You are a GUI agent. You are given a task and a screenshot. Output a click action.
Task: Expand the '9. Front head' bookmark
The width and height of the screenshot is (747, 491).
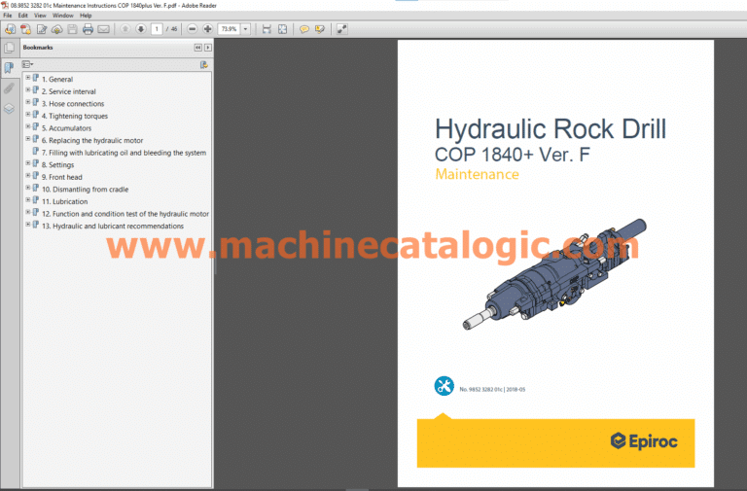tap(28, 176)
